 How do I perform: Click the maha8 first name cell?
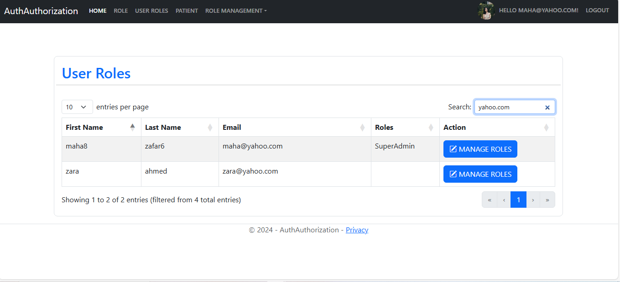(101, 149)
